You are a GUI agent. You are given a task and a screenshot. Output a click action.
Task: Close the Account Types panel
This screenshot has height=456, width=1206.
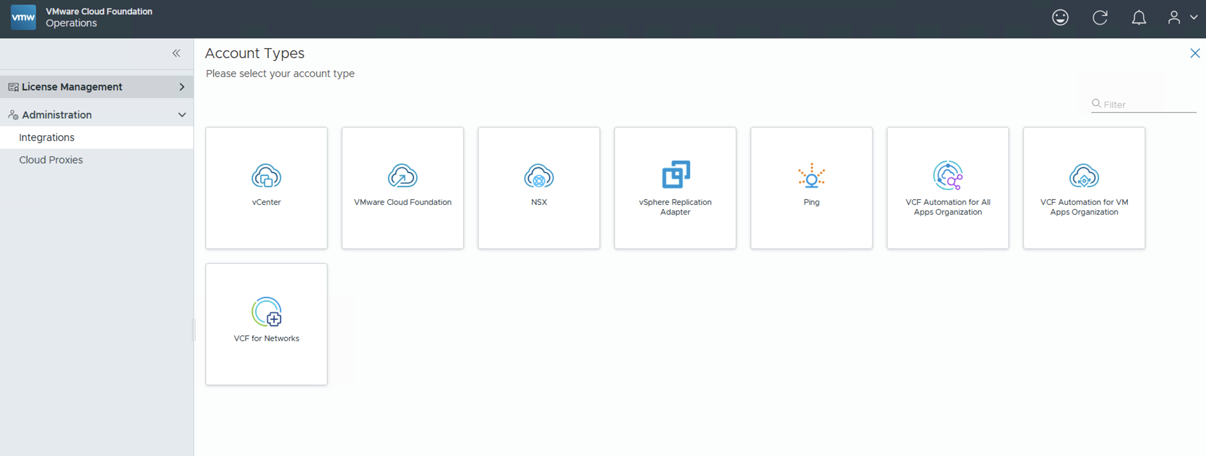pyautogui.click(x=1195, y=53)
